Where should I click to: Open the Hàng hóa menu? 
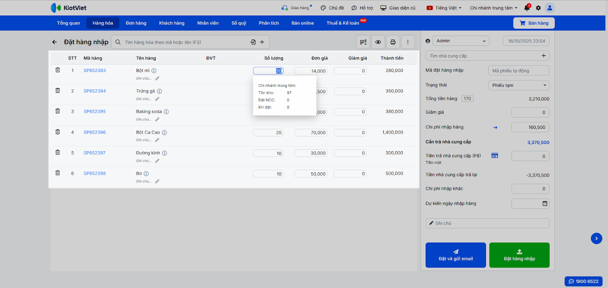pos(103,23)
